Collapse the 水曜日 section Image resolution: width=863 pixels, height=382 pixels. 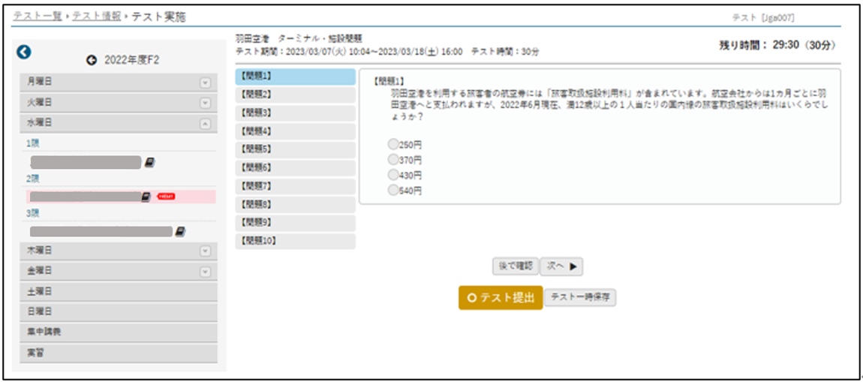point(205,122)
